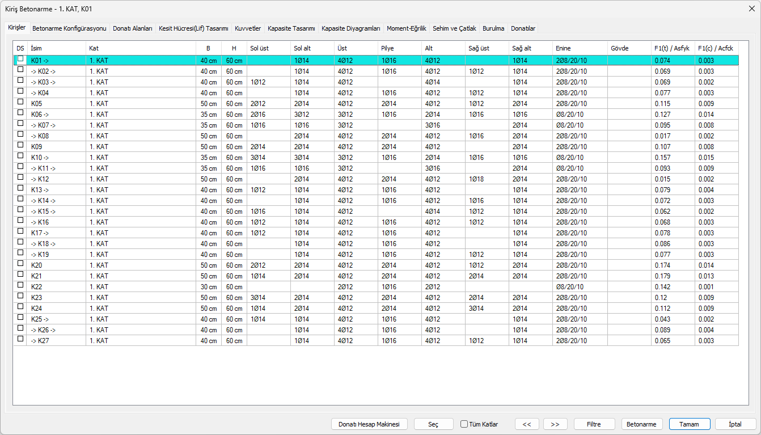Click the Seç button
This screenshot has height=435, width=761.
pyautogui.click(x=433, y=424)
